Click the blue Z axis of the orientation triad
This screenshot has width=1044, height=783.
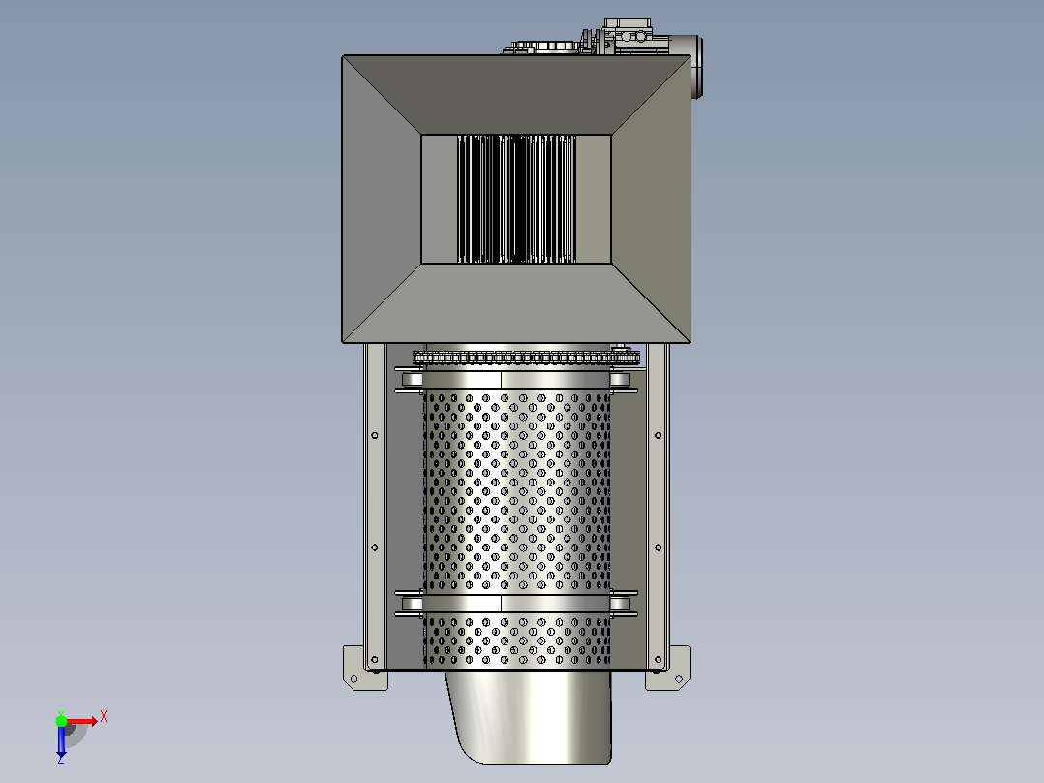(x=61, y=741)
